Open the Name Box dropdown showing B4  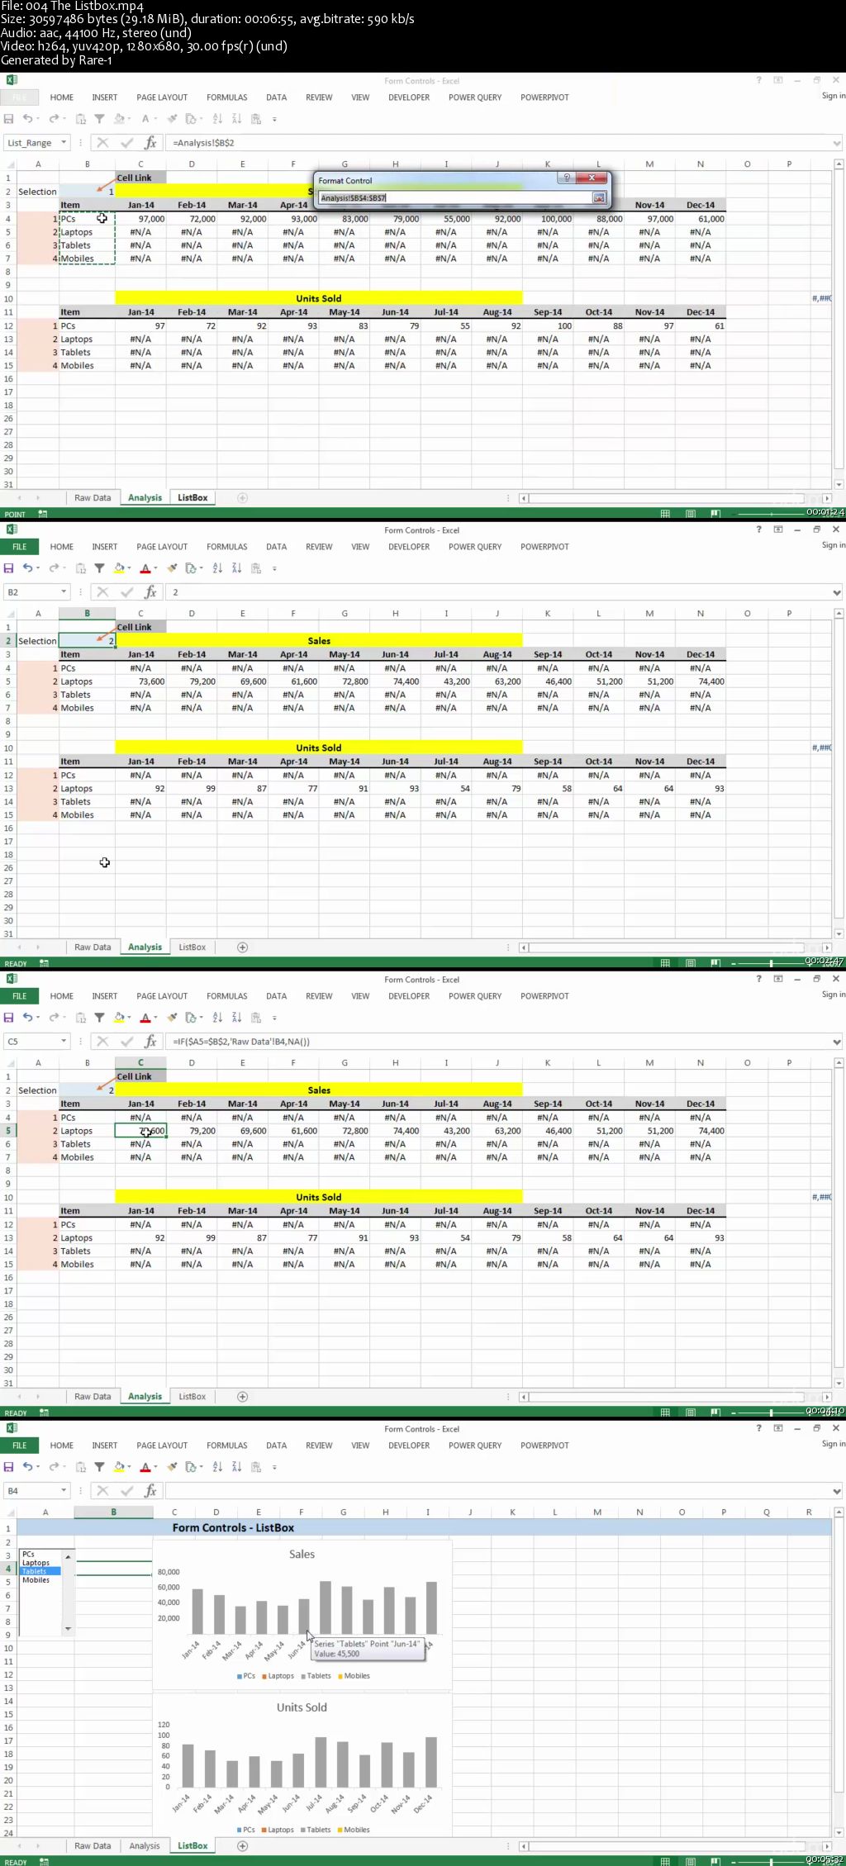point(64,1491)
